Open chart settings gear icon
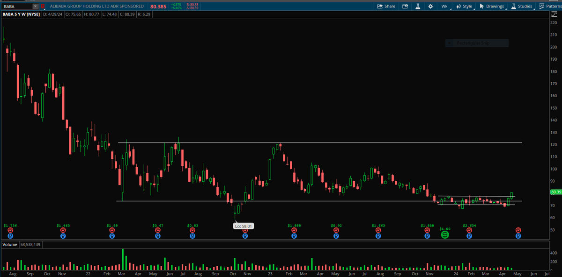Screen dimensions: 562x277 [x=430, y=7]
